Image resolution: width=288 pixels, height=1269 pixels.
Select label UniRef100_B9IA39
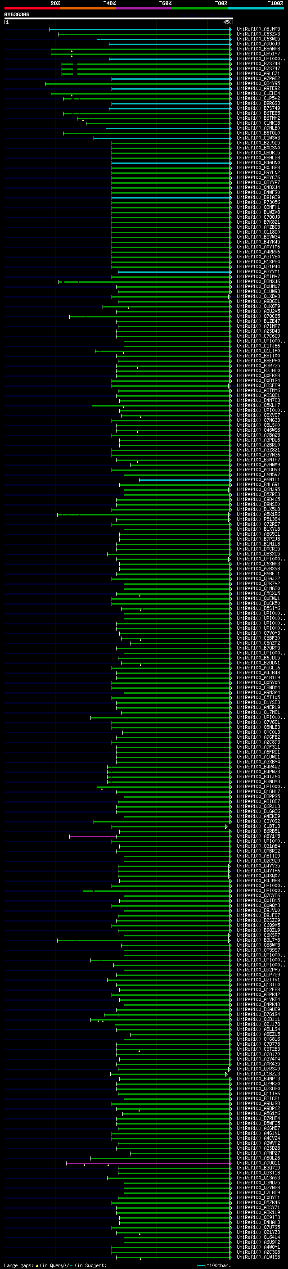pos(258,198)
